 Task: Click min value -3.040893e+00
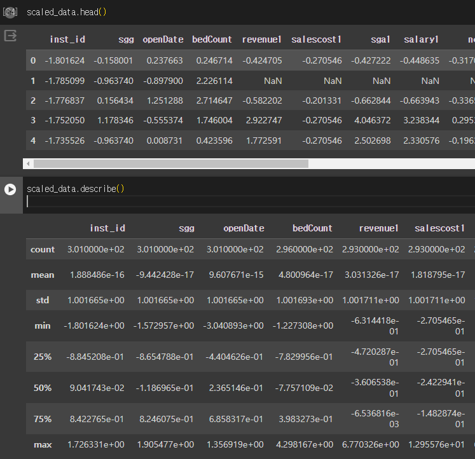(233, 325)
